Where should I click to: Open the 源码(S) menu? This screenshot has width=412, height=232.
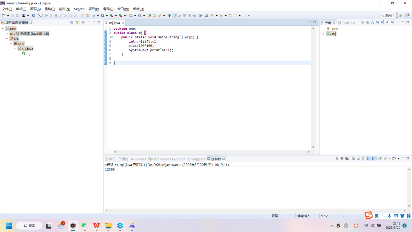coord(35,9)
